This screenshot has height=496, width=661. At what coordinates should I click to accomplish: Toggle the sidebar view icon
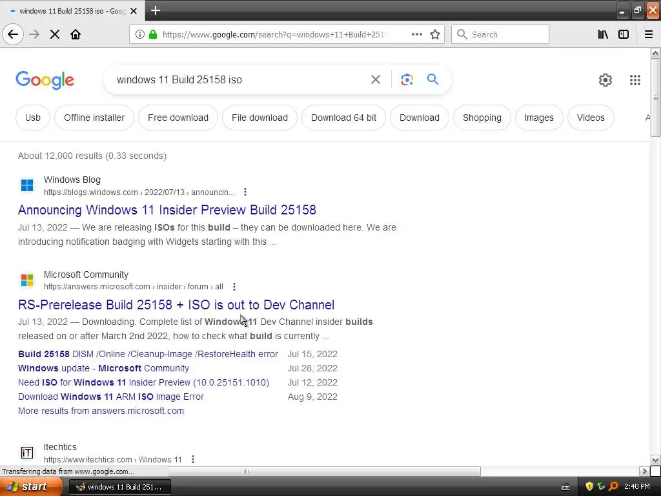624,35
